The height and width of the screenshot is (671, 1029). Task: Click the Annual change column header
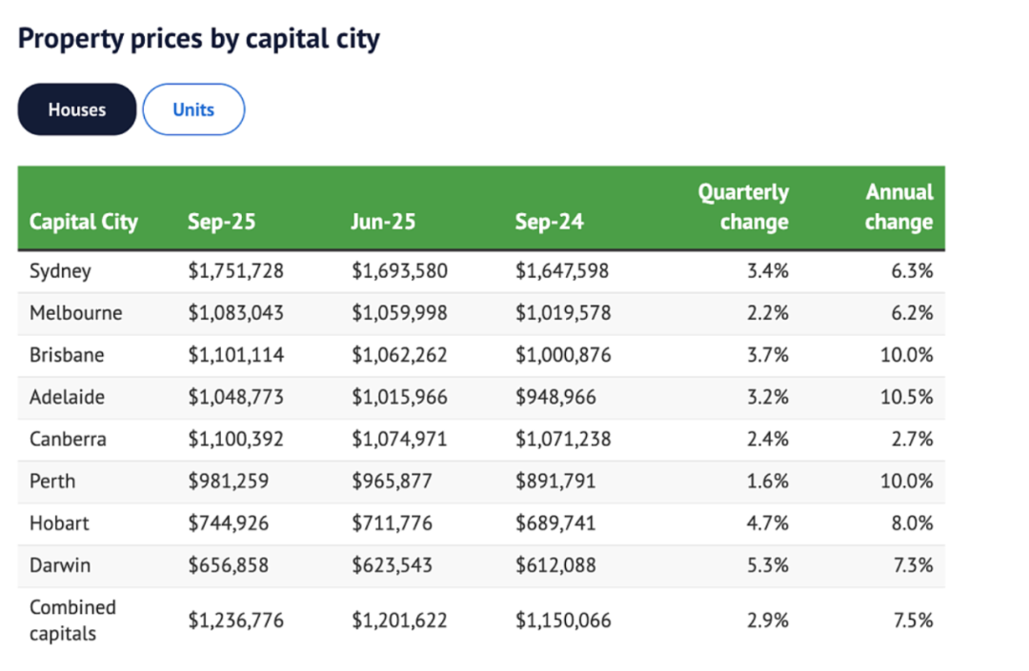tap(898, 207)
